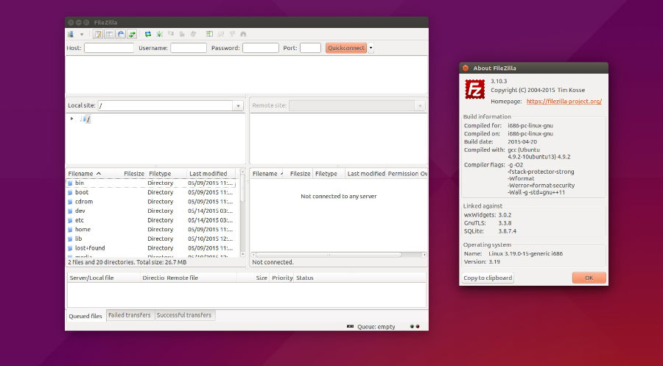Select the root folder in local tree
The width and height of the screenshot is (663, 366).
click(85, 119)
